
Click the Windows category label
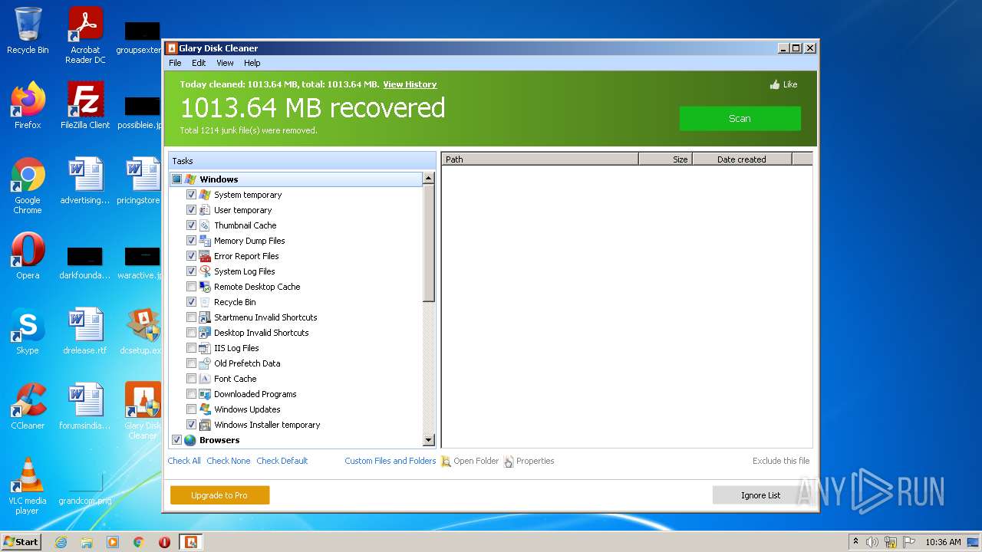219,179
